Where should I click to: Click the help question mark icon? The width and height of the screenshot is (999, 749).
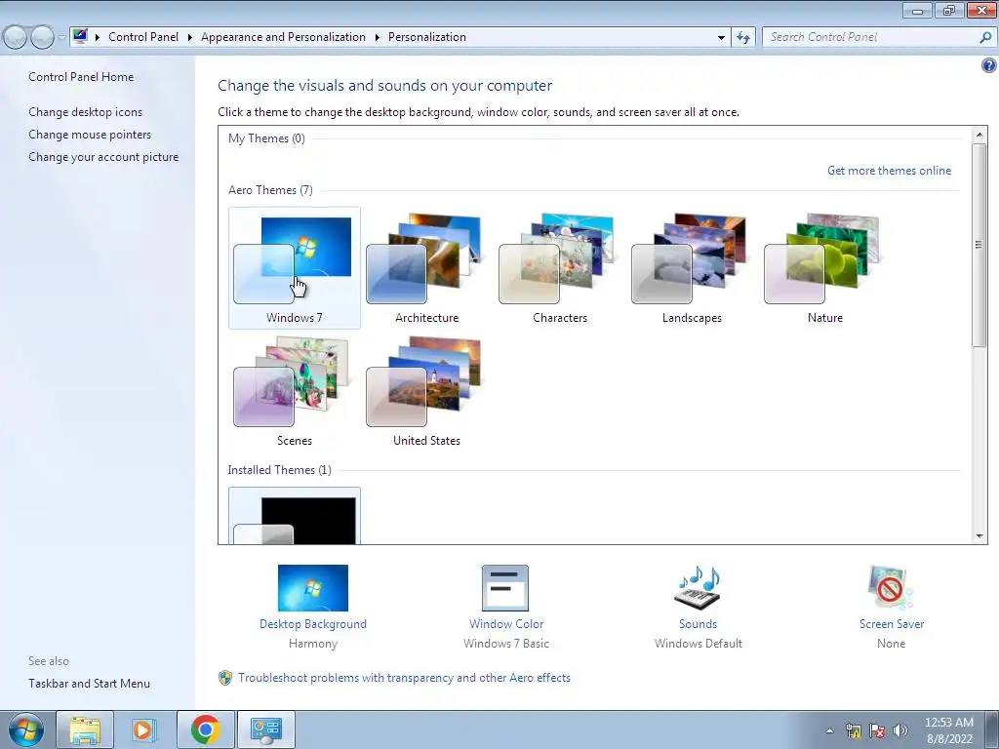pyautogui.click(x=988, y=65)
